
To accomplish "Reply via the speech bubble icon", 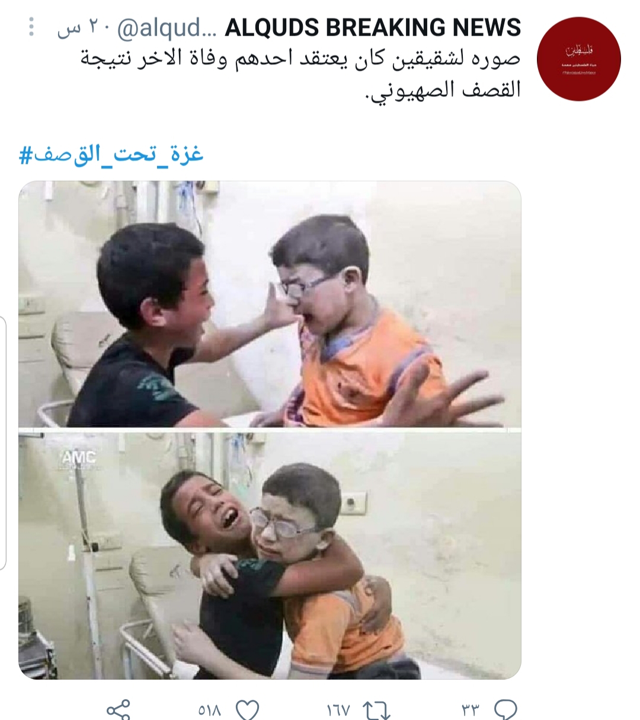I will coord(505,709).
